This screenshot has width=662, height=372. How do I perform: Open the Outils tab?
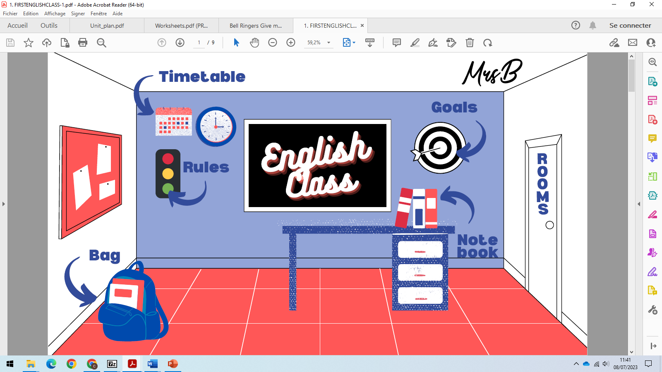click(x=49, y=26)
